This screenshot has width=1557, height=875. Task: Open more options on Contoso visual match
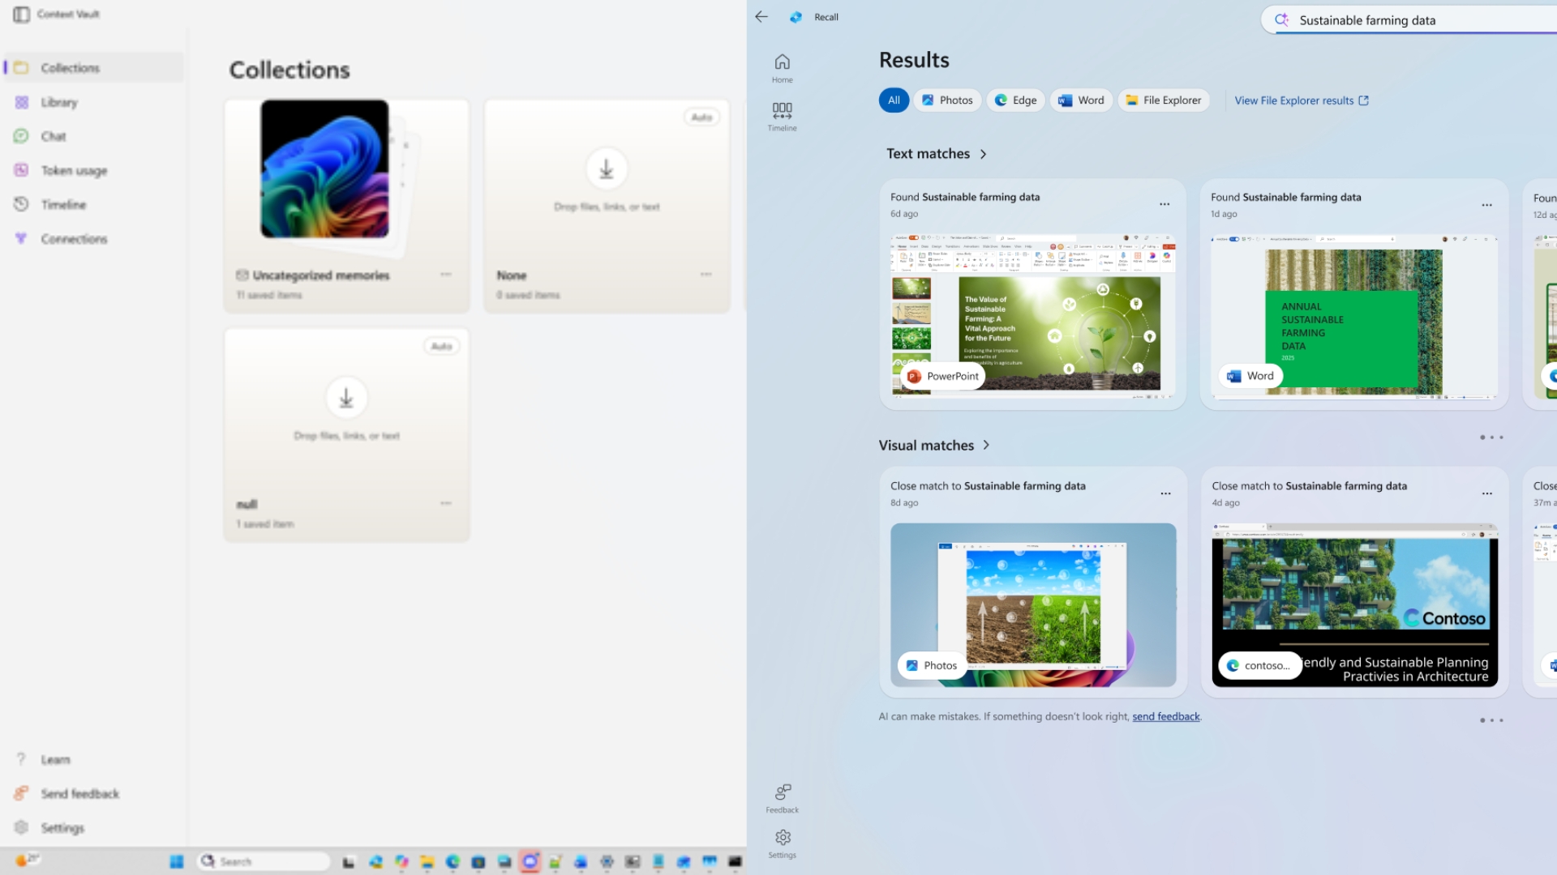[x=1486, y=493]
